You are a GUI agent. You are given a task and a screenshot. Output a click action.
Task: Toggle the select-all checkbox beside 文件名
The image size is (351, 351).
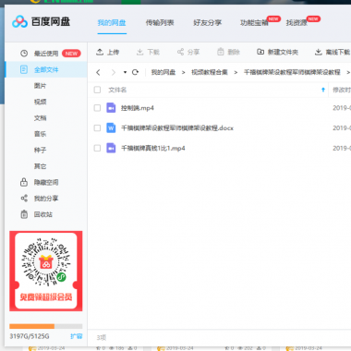click(x=97, y=90)
